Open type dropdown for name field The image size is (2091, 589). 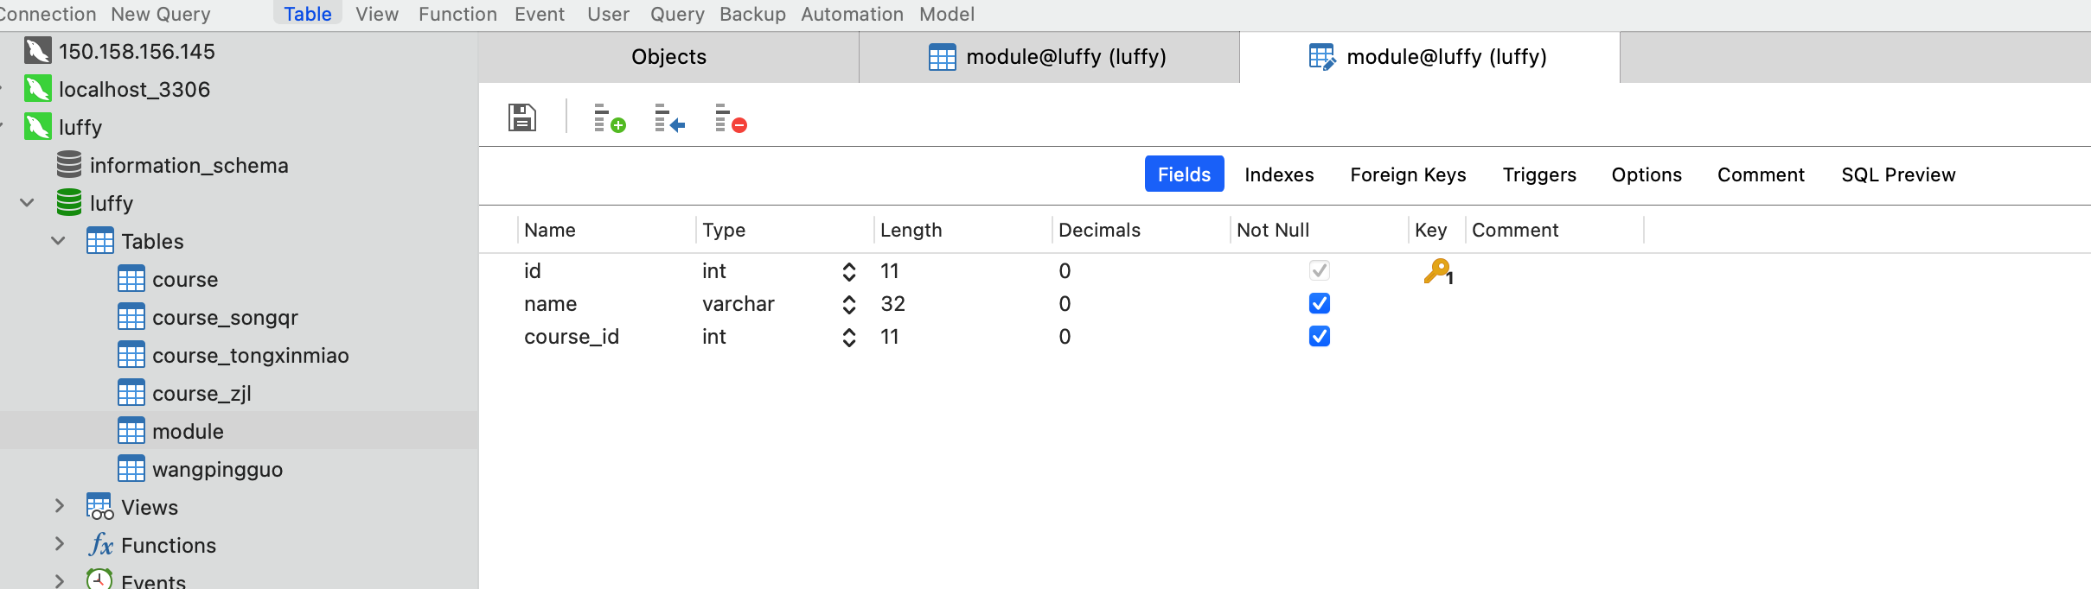tap(849, 305)
